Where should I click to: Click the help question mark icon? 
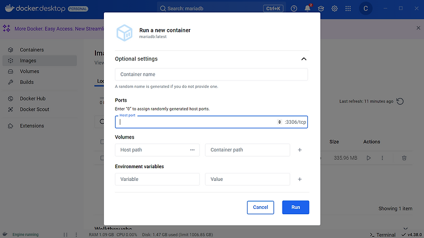click(x=294, y=8)
